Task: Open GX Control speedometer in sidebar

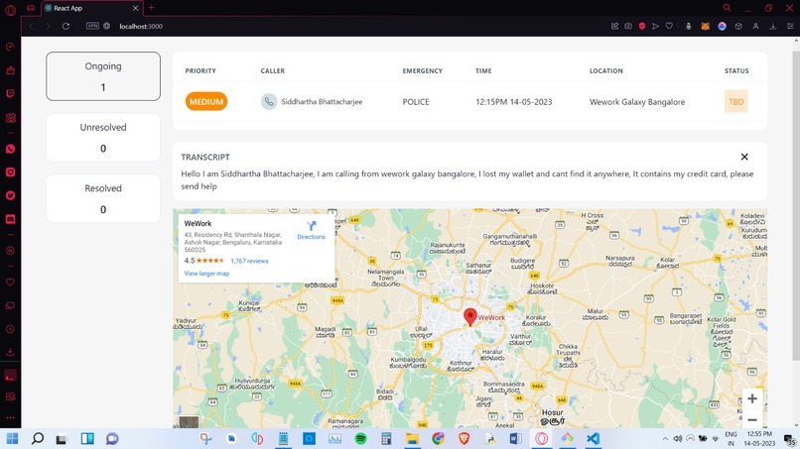Action: point(10,47)
